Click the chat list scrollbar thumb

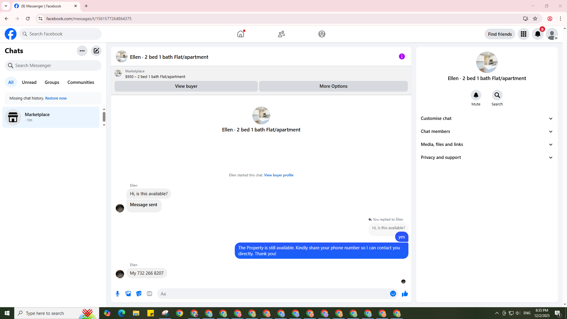click(104, 117)
